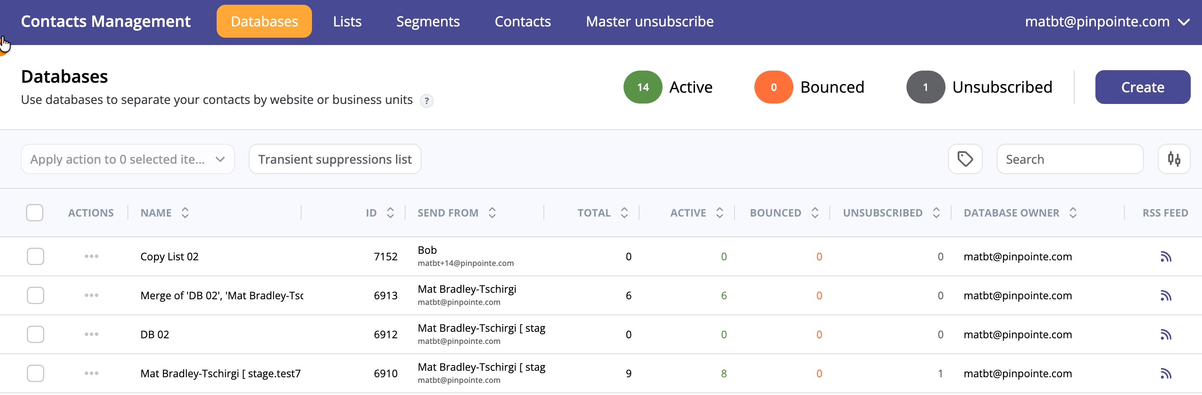This screenshot has height=395, width=1202.
Task: Click the green 14 Active badge
Action: (643, 87)
